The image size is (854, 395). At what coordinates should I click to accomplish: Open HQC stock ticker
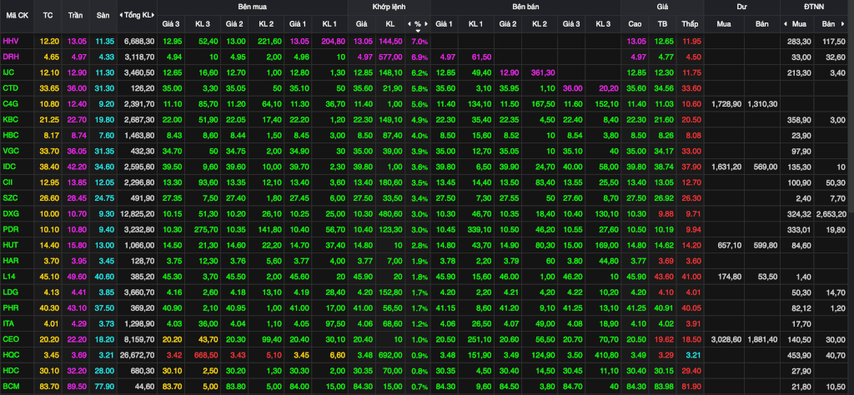11,354
